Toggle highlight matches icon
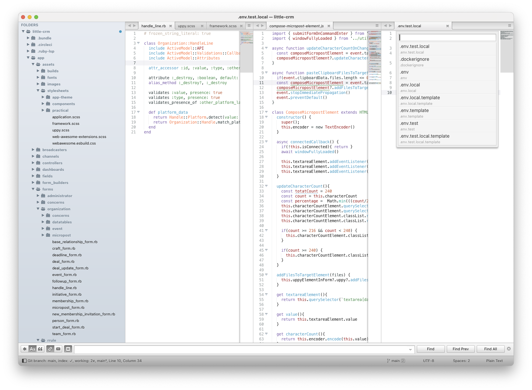 click(x=68, y=349)
